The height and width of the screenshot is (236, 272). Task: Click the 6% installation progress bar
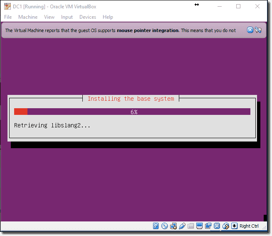132,112
